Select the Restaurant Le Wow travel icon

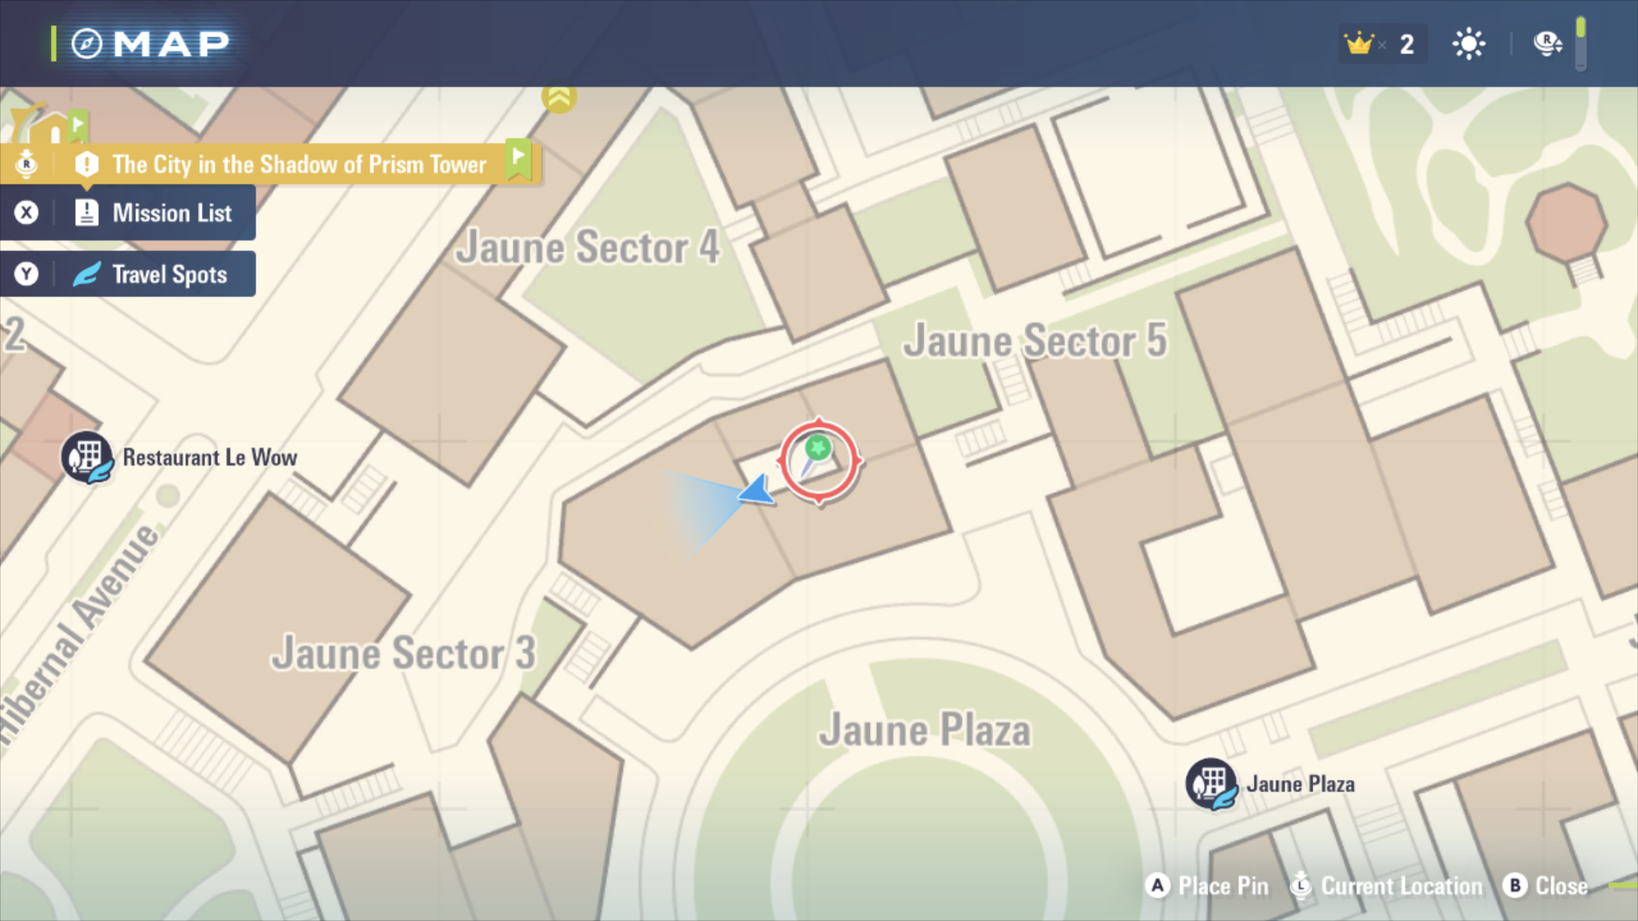[87, 457]
